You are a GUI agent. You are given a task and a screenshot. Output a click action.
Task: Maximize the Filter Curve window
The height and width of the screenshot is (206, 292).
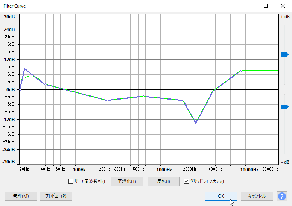(266, 6)
